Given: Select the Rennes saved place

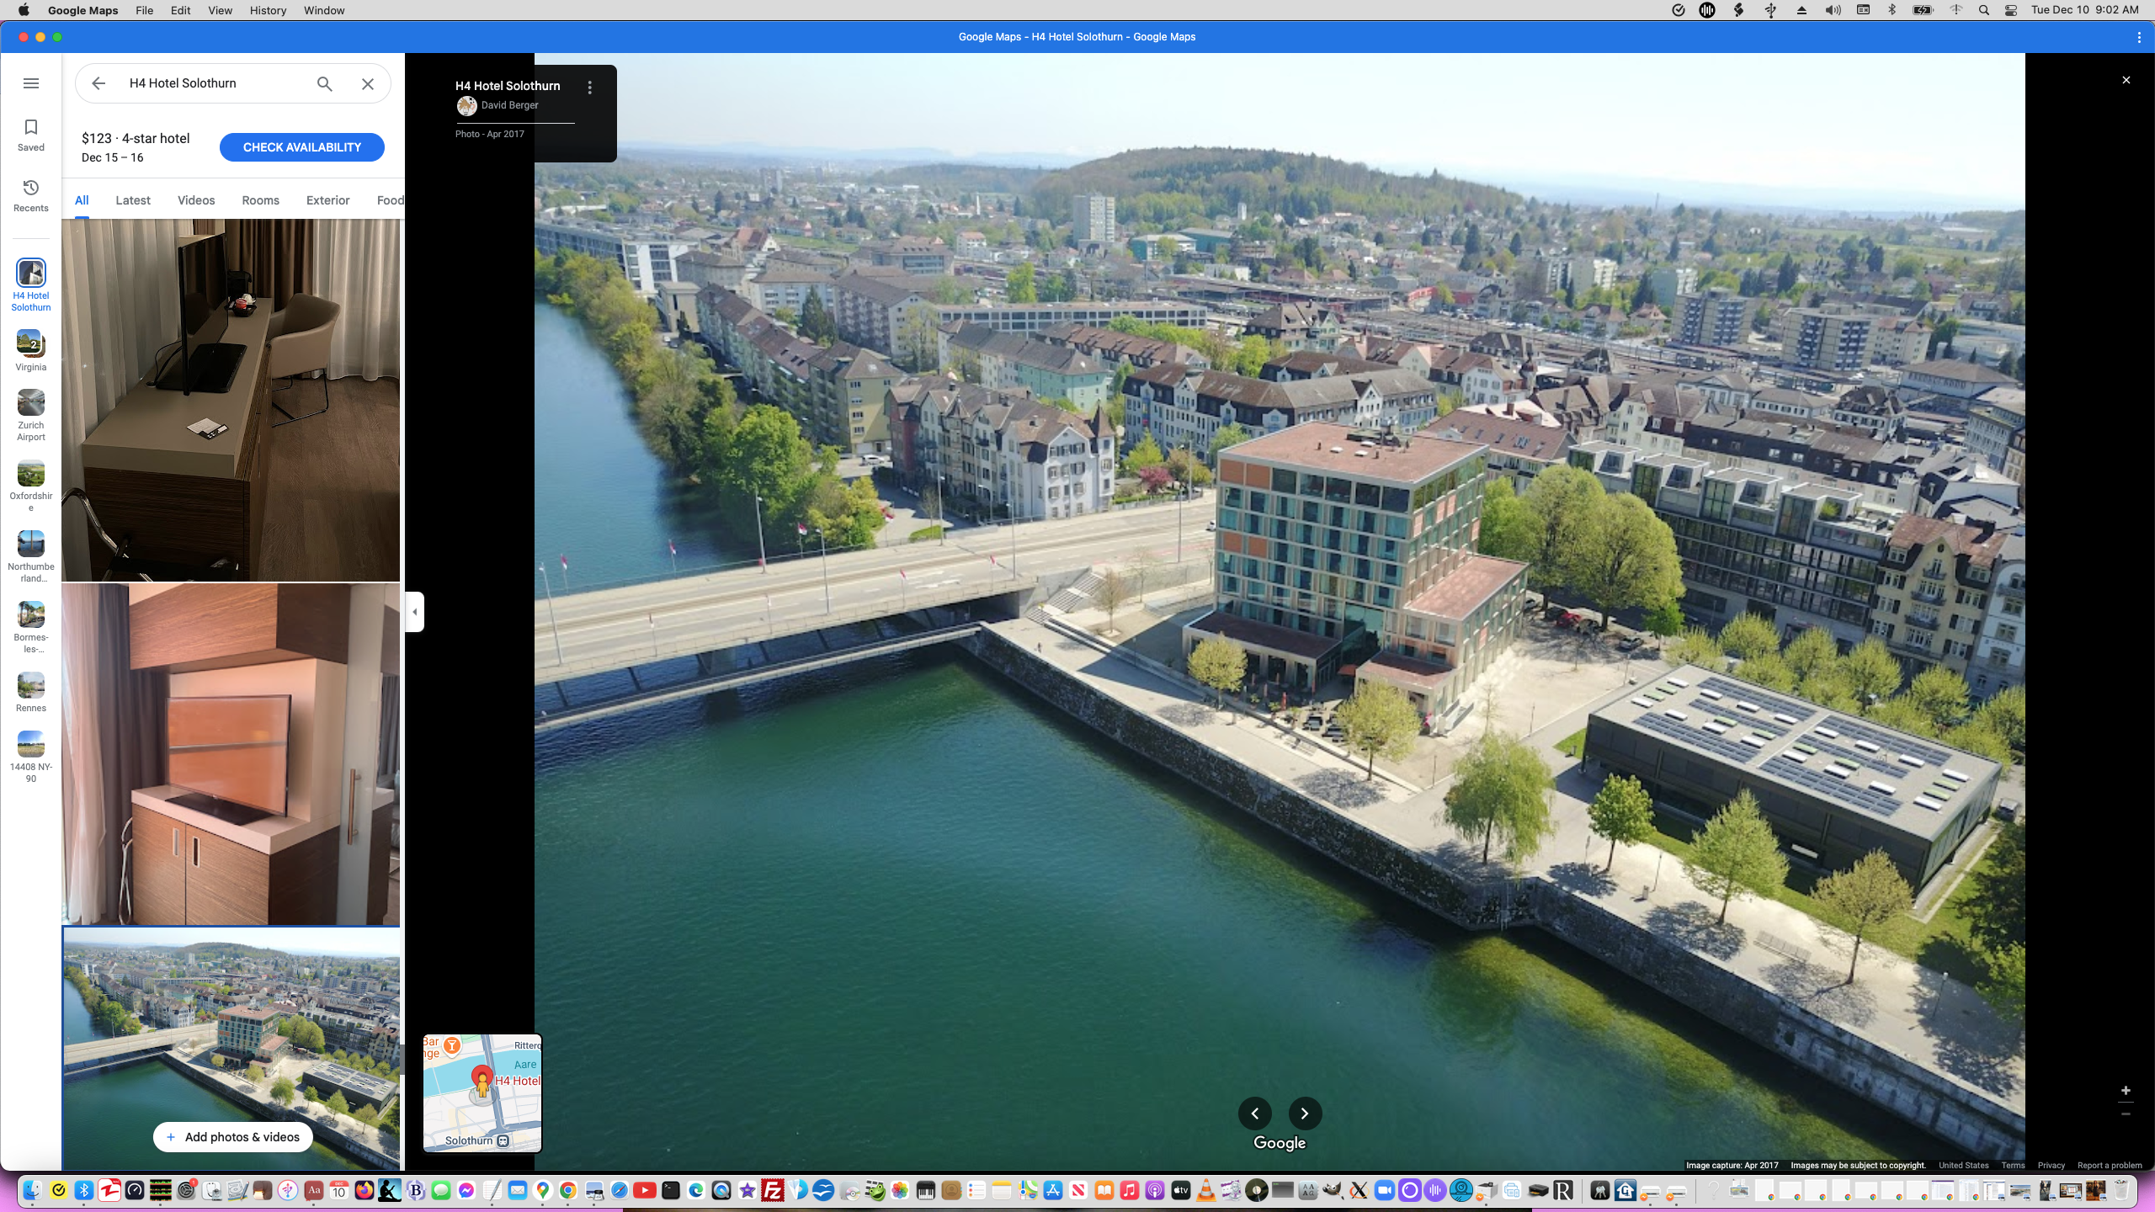Looking at the screenshot, I should pyautogui.click(x=30, y=690).
